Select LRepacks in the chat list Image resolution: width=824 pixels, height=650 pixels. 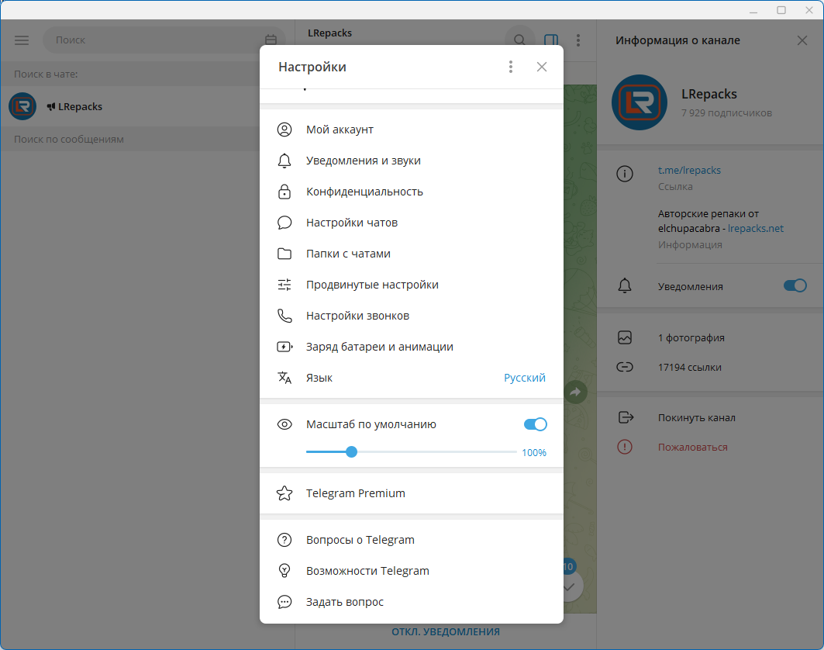coord(147,106)
